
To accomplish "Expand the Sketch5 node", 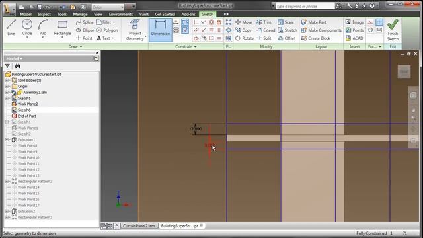I will 7,98.
